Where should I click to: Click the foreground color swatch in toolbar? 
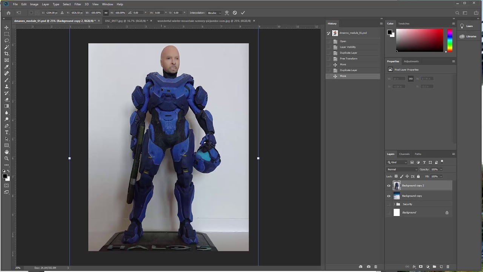tap(5, 176)
